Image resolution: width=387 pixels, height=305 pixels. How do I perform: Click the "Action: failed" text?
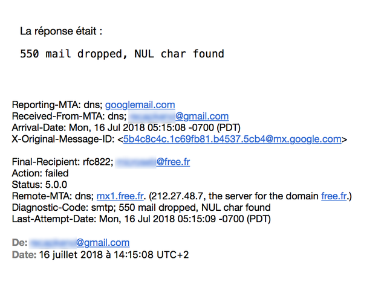pos(40,173)
